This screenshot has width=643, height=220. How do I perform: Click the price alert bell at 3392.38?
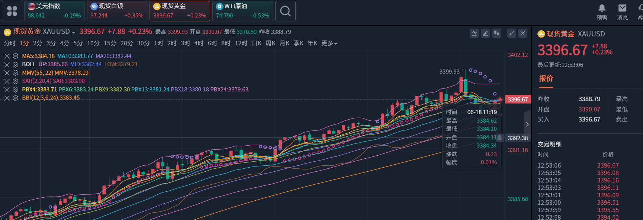[499, 138]
